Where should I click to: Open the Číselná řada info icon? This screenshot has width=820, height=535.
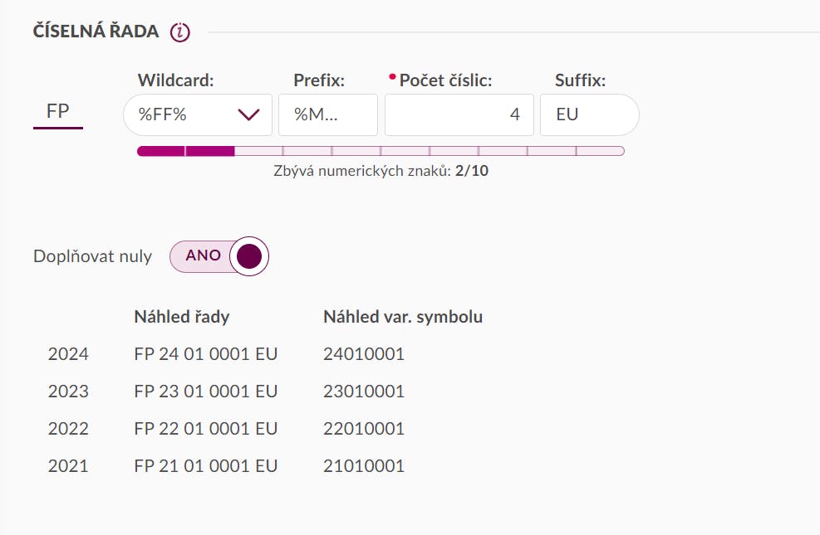pos(180,32)
